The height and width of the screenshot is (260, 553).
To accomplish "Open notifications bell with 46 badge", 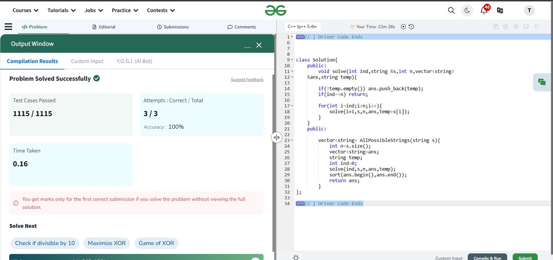I will [484, 10].
